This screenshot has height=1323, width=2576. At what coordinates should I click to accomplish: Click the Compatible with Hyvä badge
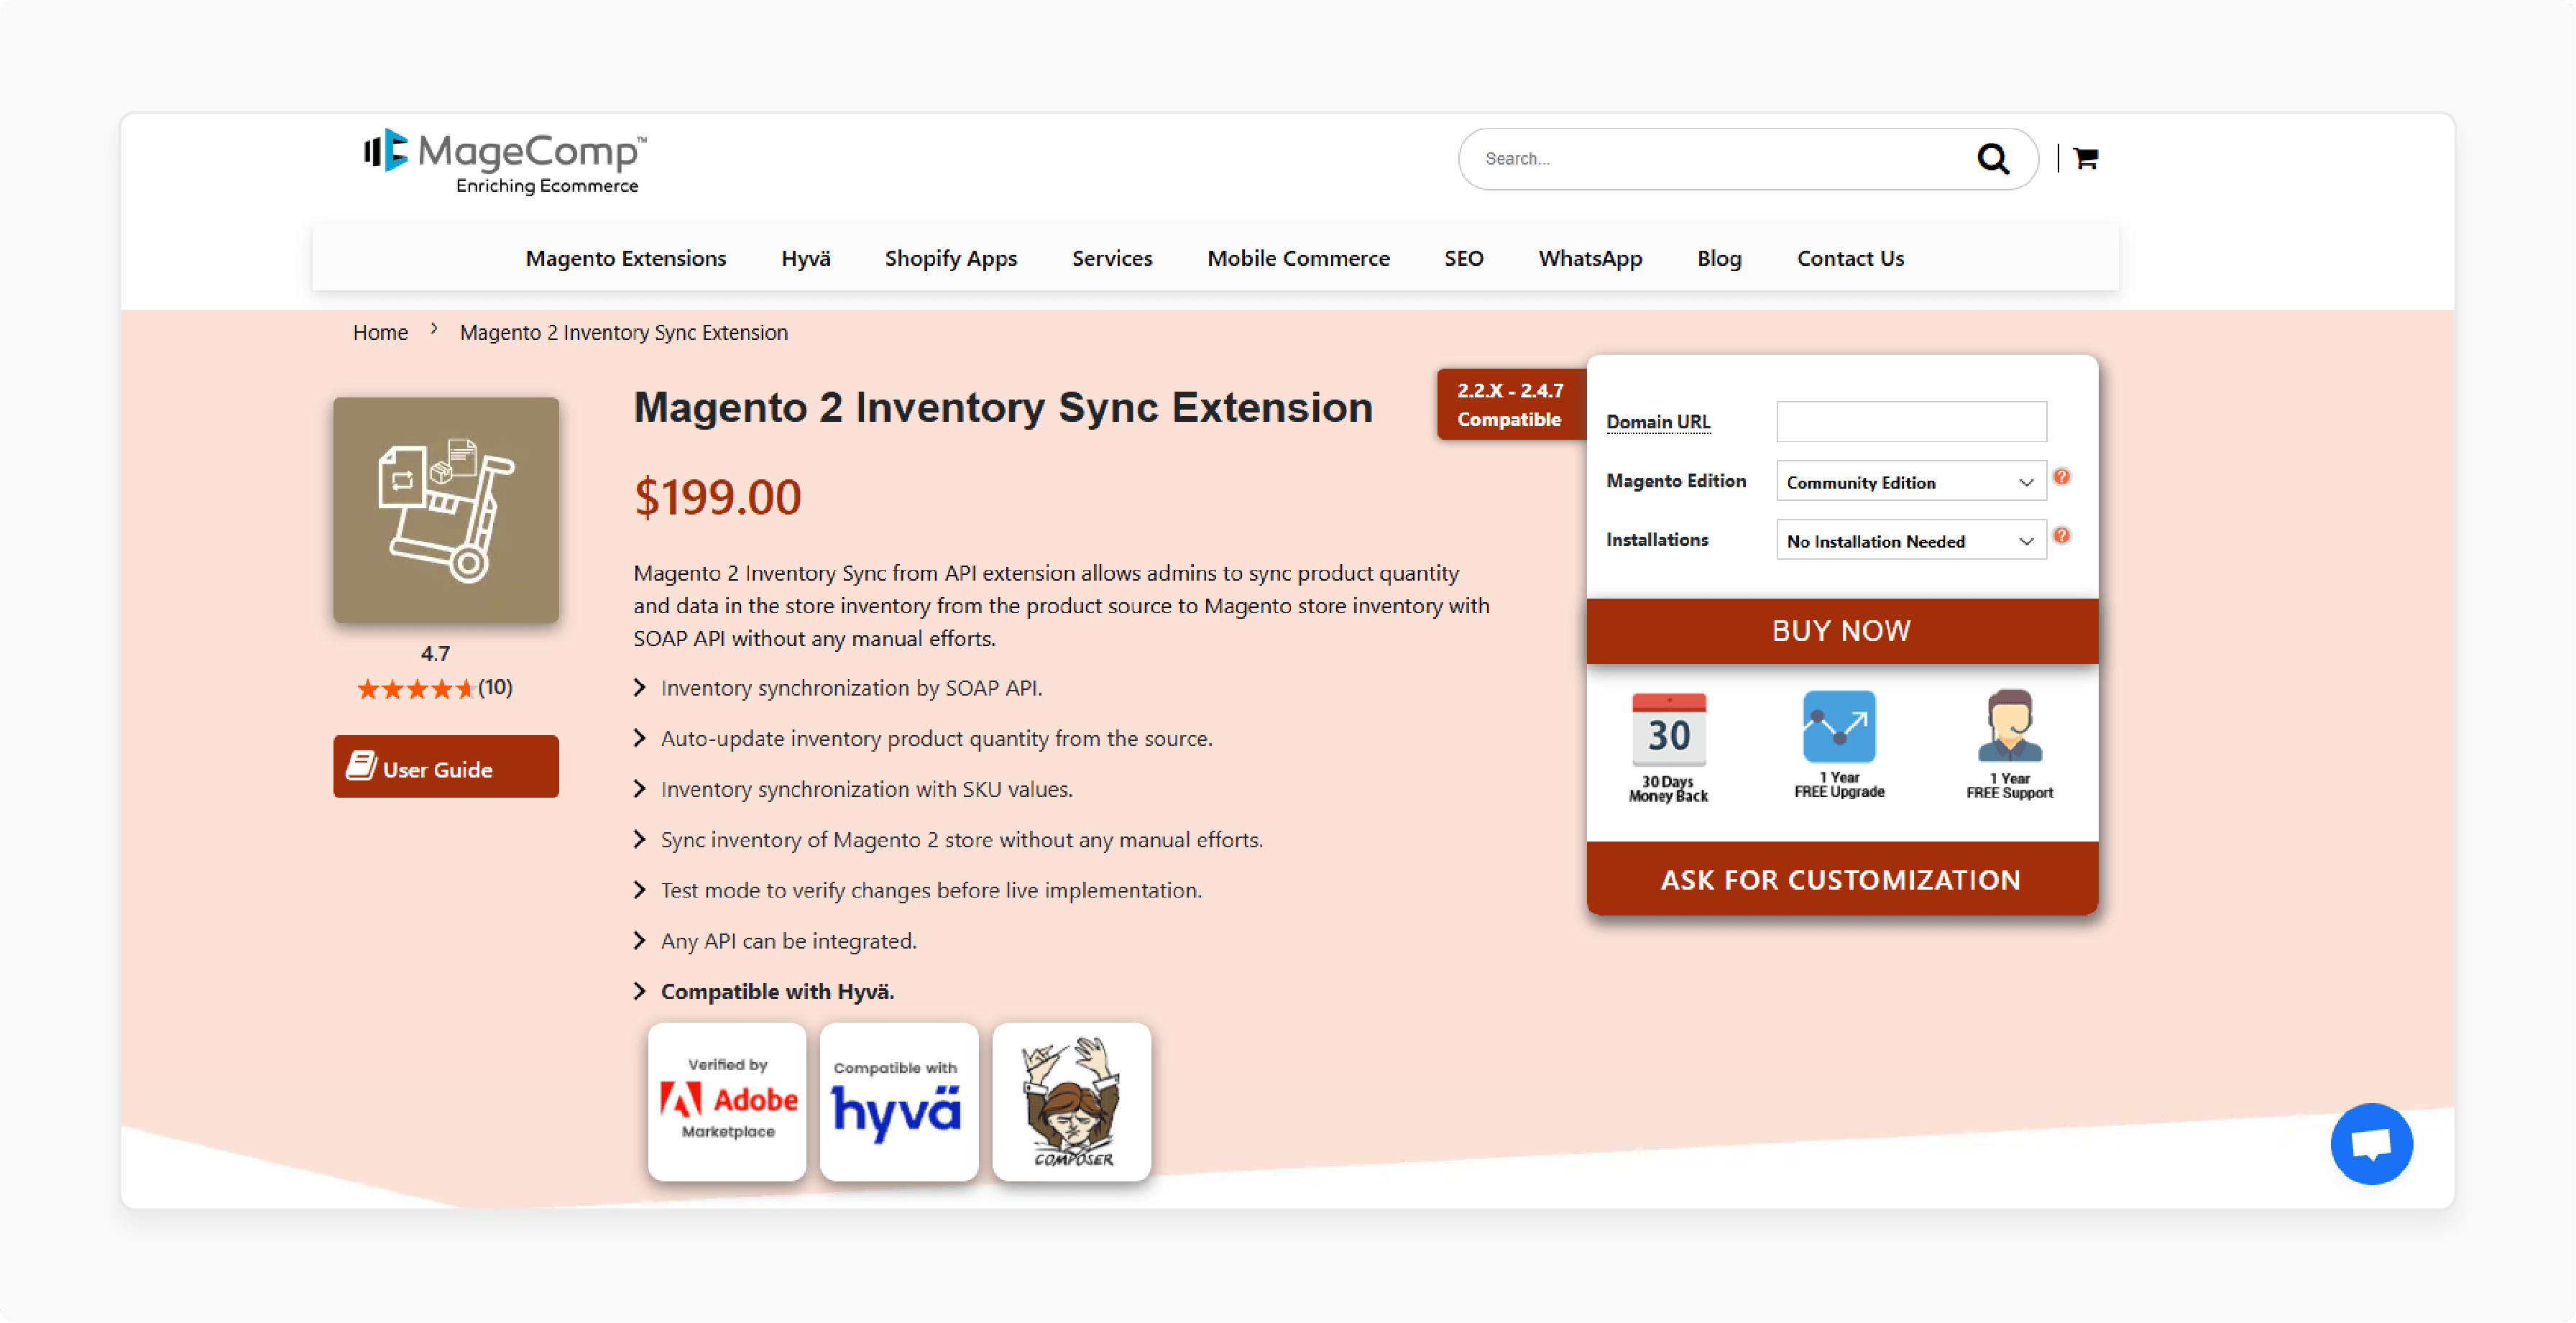coord(899,1101)
